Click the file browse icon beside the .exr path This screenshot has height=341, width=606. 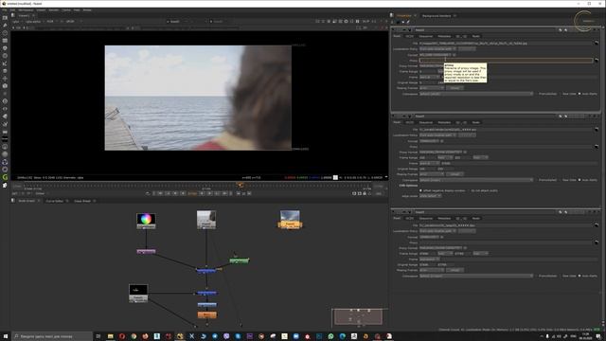597,130
